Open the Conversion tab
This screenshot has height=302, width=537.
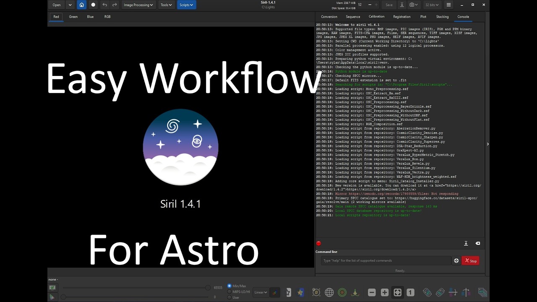click(x=329, y=16)
